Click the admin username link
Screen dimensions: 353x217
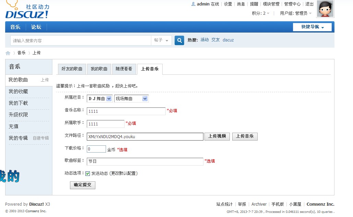[203, 4]
